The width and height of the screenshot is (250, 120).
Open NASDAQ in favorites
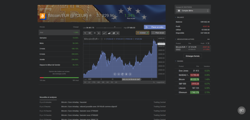[193, 75]
